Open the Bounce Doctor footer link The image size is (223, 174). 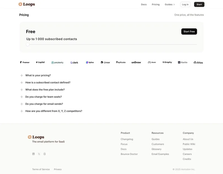click(x=129, y=154)
